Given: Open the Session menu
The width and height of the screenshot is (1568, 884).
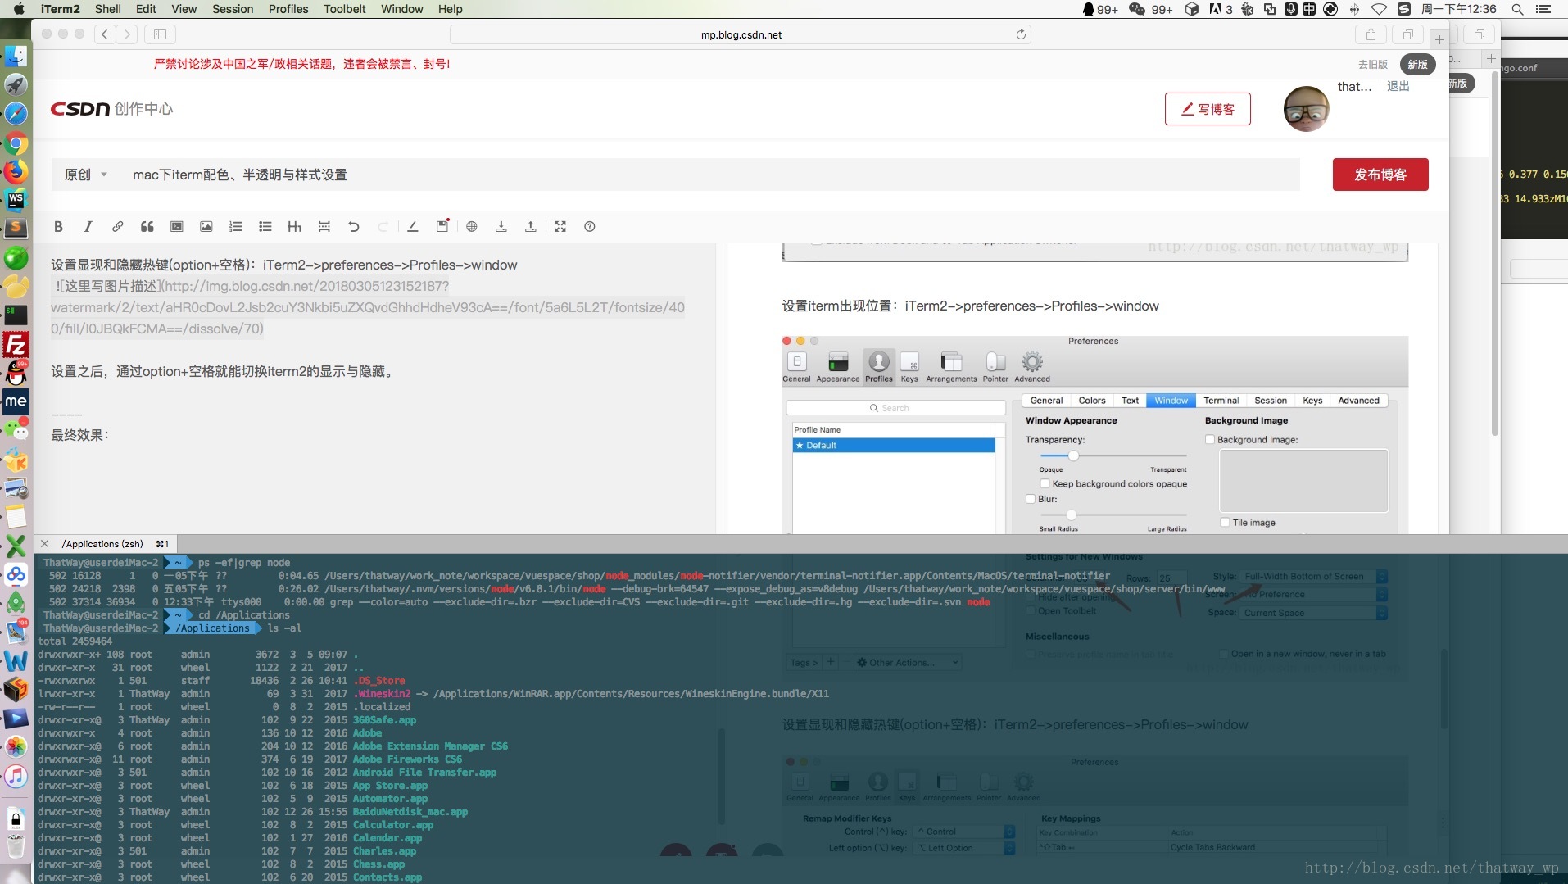Looking at the screenshot, I should pos(233,9).
